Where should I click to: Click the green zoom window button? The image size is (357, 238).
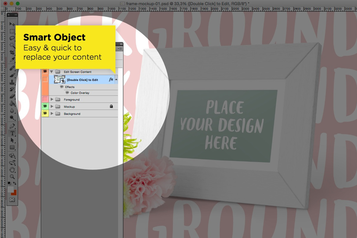18,3
